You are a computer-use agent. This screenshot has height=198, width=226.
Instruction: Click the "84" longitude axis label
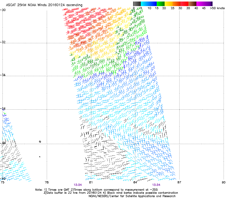tap(135, 182)
